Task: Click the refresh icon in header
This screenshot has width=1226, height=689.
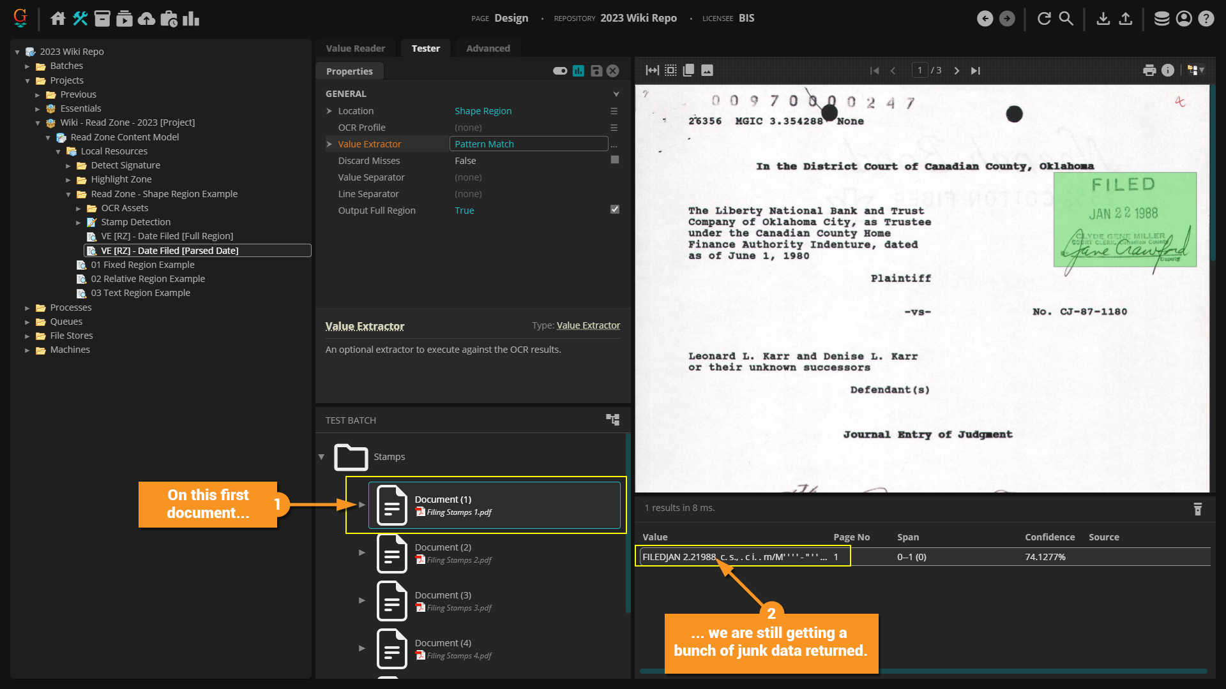Action: point(1044,19)
